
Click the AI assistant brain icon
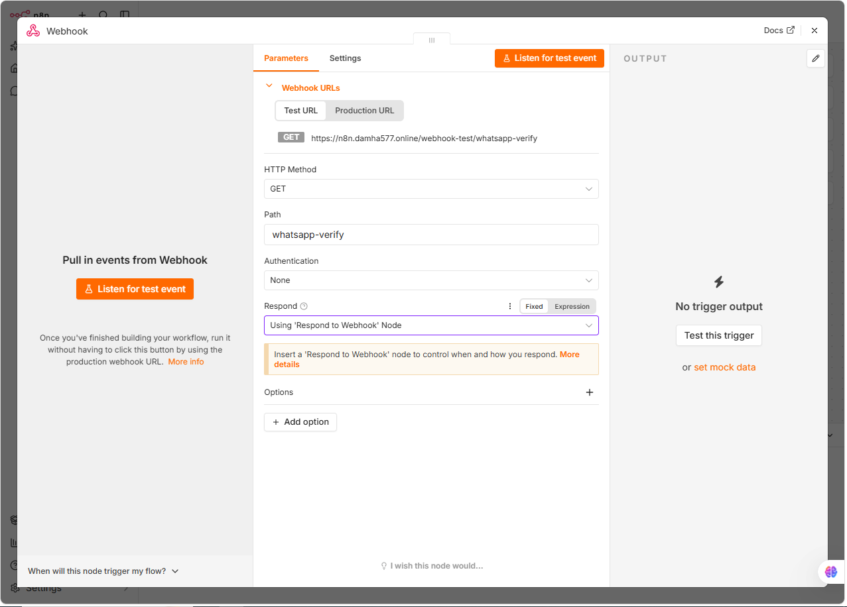pyautogui.click(x=831, y=571)
